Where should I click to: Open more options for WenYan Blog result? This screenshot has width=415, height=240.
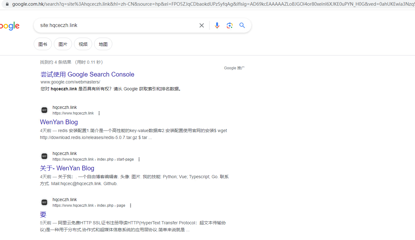pyautogui.click(x=99, y=113)
